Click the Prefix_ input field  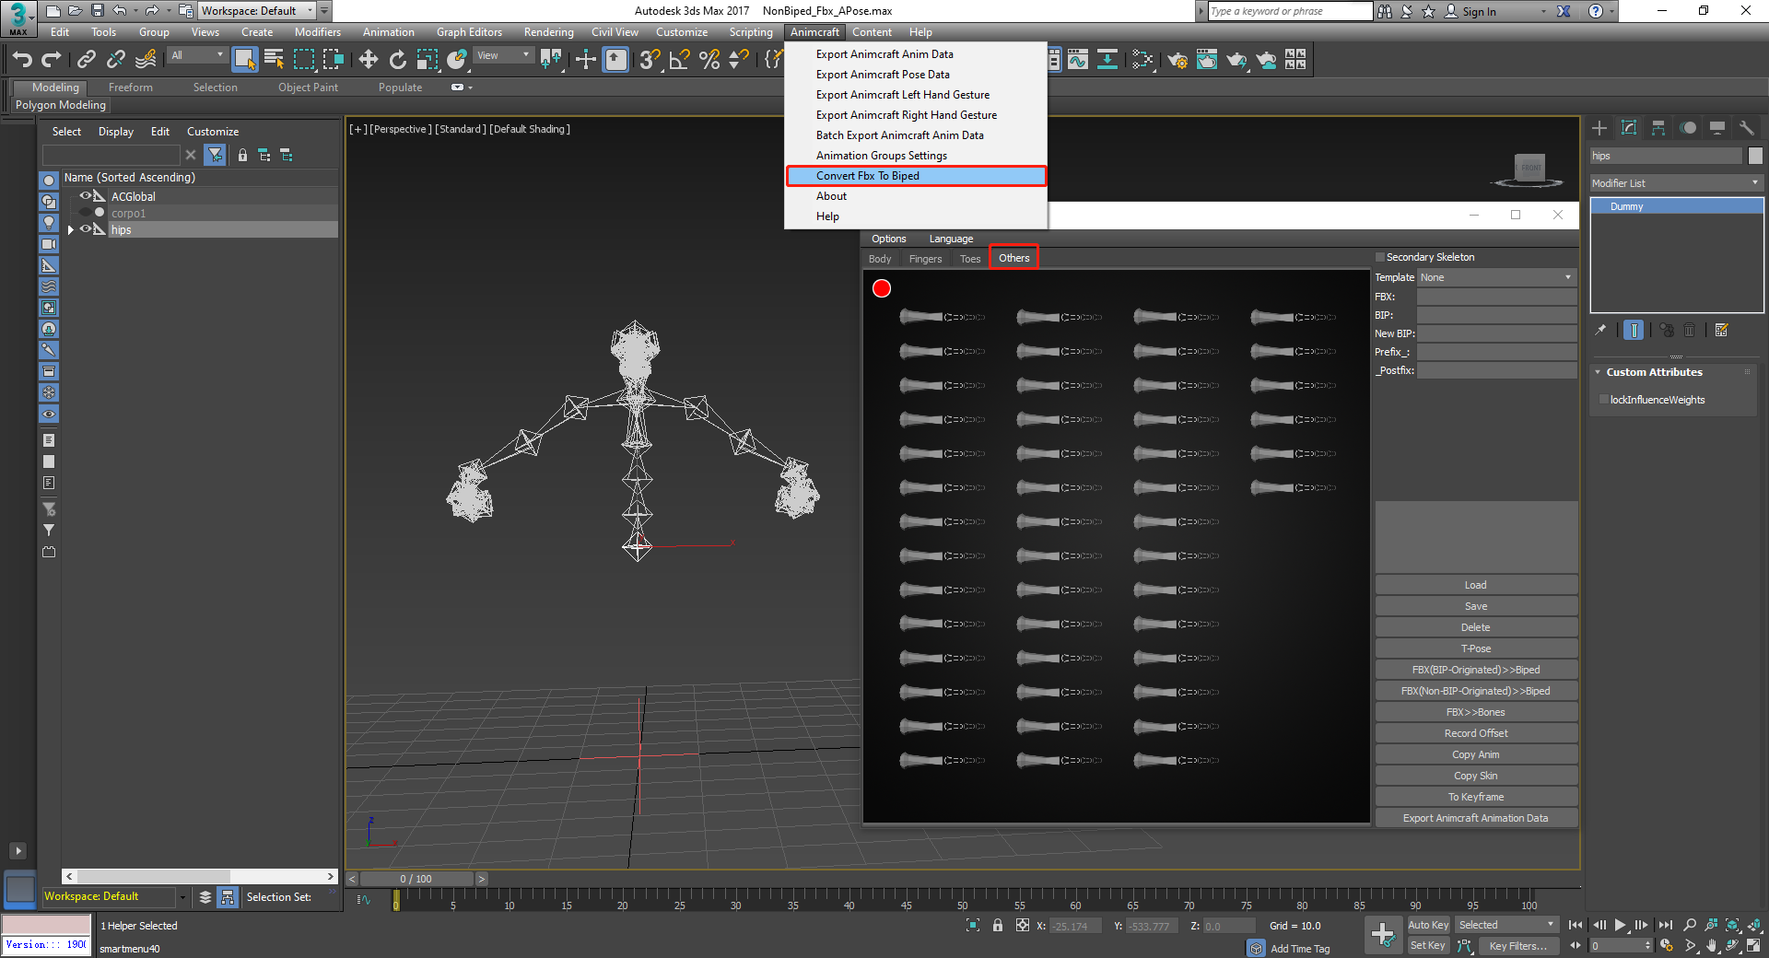coord(1496,352)
